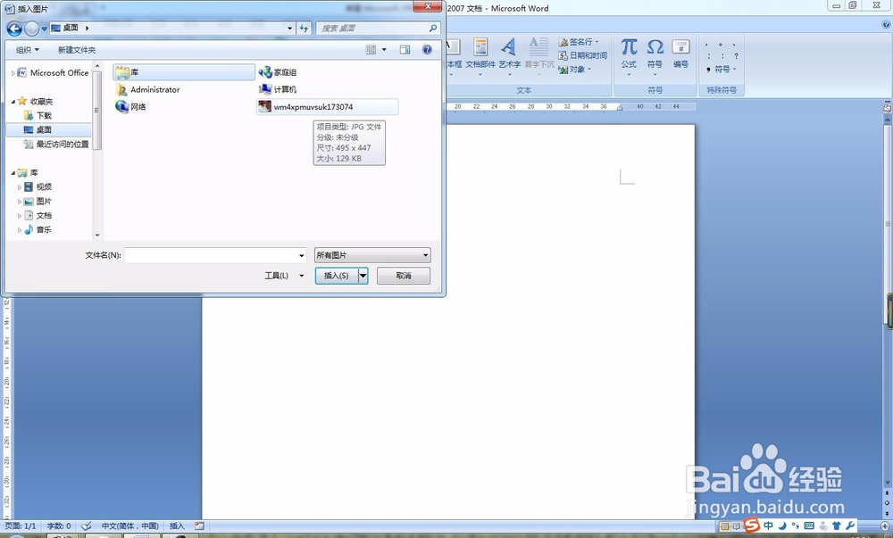Click the Sogou S logo on the IME bar
The height and width of the screenshot is (538, 893).
click(x=752, y=525)
